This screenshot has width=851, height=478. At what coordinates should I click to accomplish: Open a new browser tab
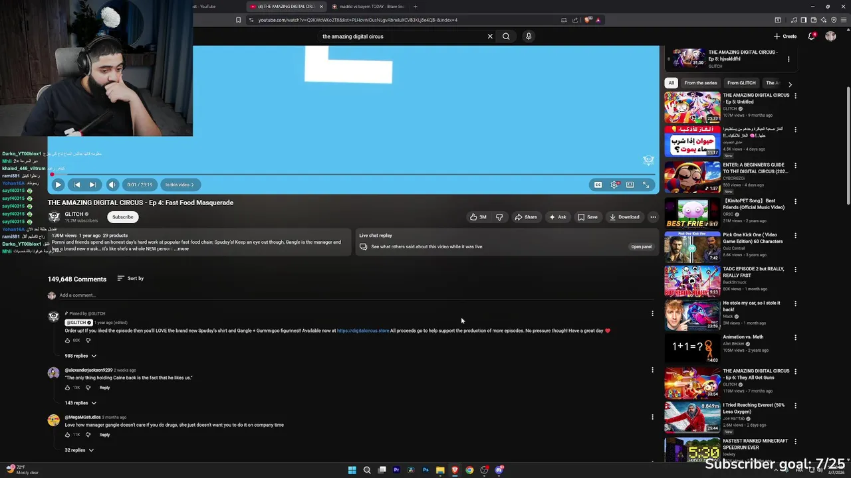(x=416, y=7)
